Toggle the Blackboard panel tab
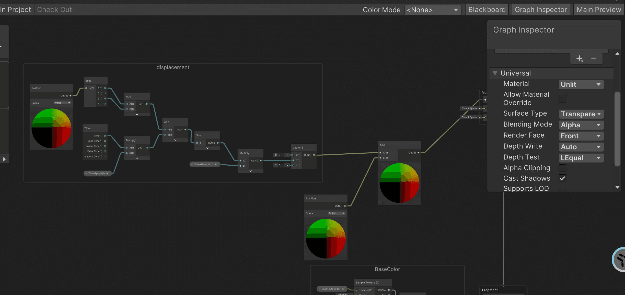 tap(487, 10)
